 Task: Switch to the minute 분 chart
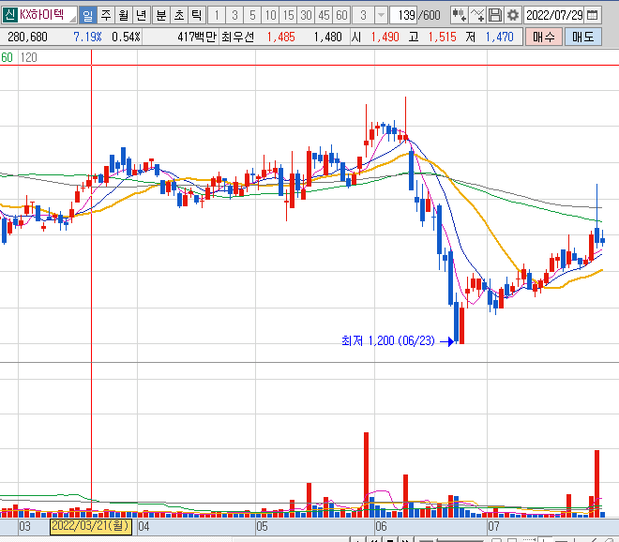[x=161, y=15]
